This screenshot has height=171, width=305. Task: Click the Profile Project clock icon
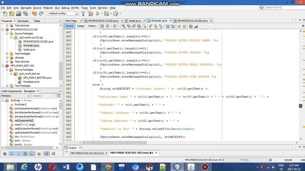pos(116,14)
